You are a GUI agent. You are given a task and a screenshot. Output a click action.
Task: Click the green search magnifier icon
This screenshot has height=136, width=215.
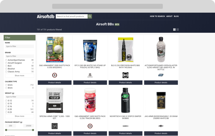(90, 16)
